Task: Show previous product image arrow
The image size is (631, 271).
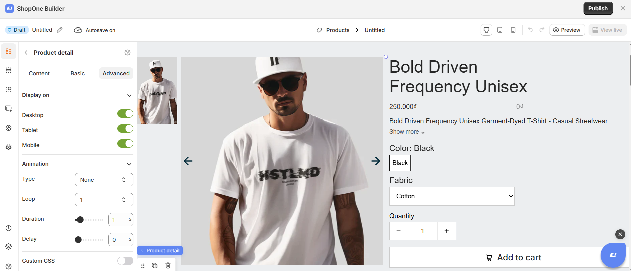Action: pos(188,161)
